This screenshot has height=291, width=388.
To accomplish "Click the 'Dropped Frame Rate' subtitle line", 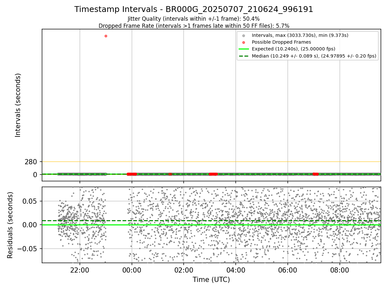I will pos(194,26).
